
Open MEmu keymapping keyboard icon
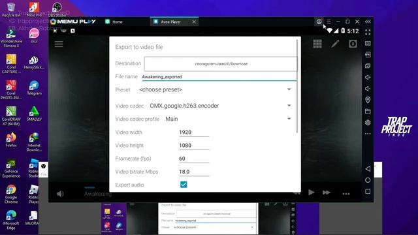368,44
